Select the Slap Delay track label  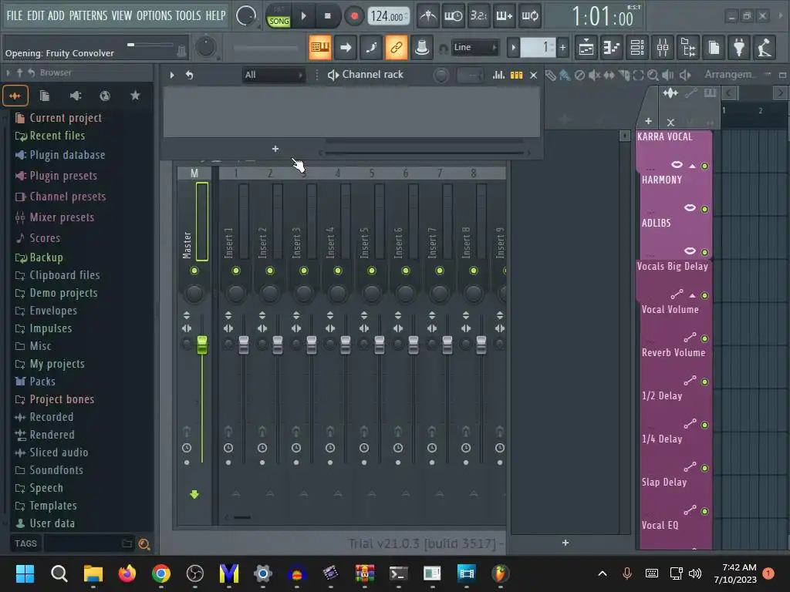pyautogui.click(x=664, y=483)
